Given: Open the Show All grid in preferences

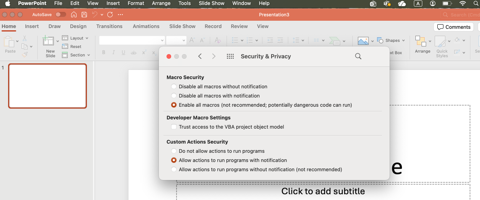Looking at the screenshot, I should point(230,56).
